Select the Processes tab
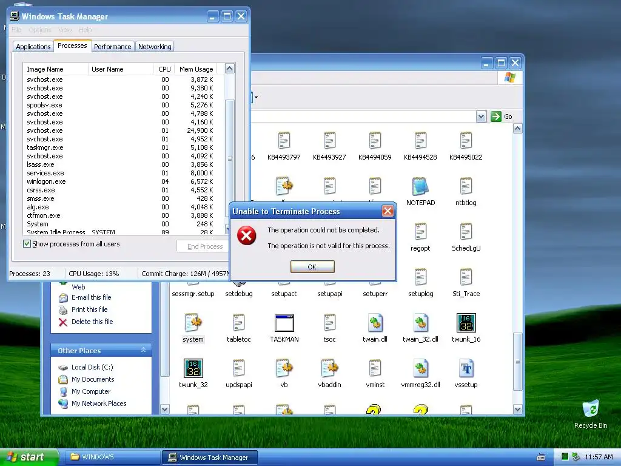Viewport: 621px width, 466px height. pyautogui.click(x=72, y=46)
